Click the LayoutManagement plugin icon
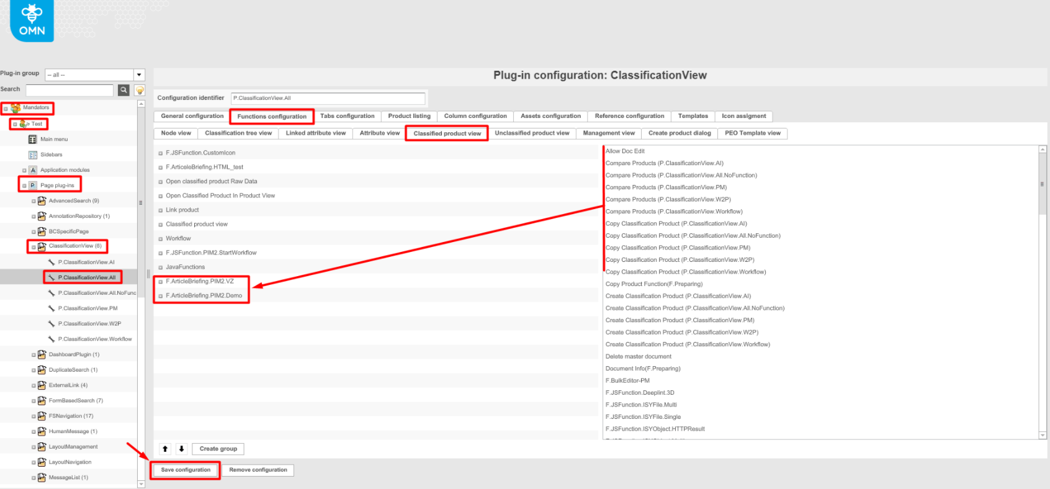Image resolution: width=1050 pixels, height=489 pixels. pyautogui.click(x=42, y=447)
